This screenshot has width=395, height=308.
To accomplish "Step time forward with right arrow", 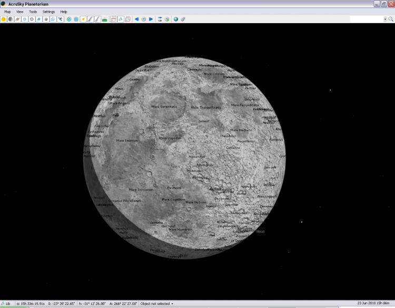I will [151, 19].
